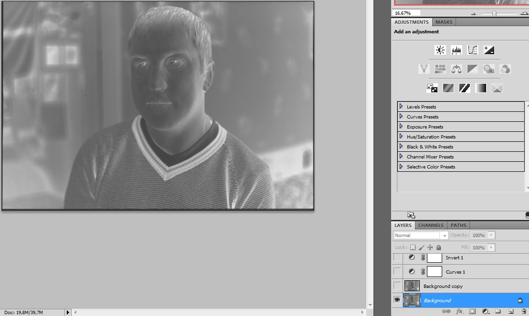The width and height of the screenshot is (529, 316).
Task: Click the Curves adjustment icon
Action: [x=472, y=50]
